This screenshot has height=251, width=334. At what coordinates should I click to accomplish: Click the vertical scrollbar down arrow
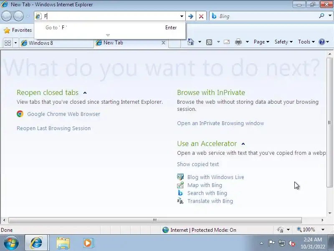pos(330,213)
